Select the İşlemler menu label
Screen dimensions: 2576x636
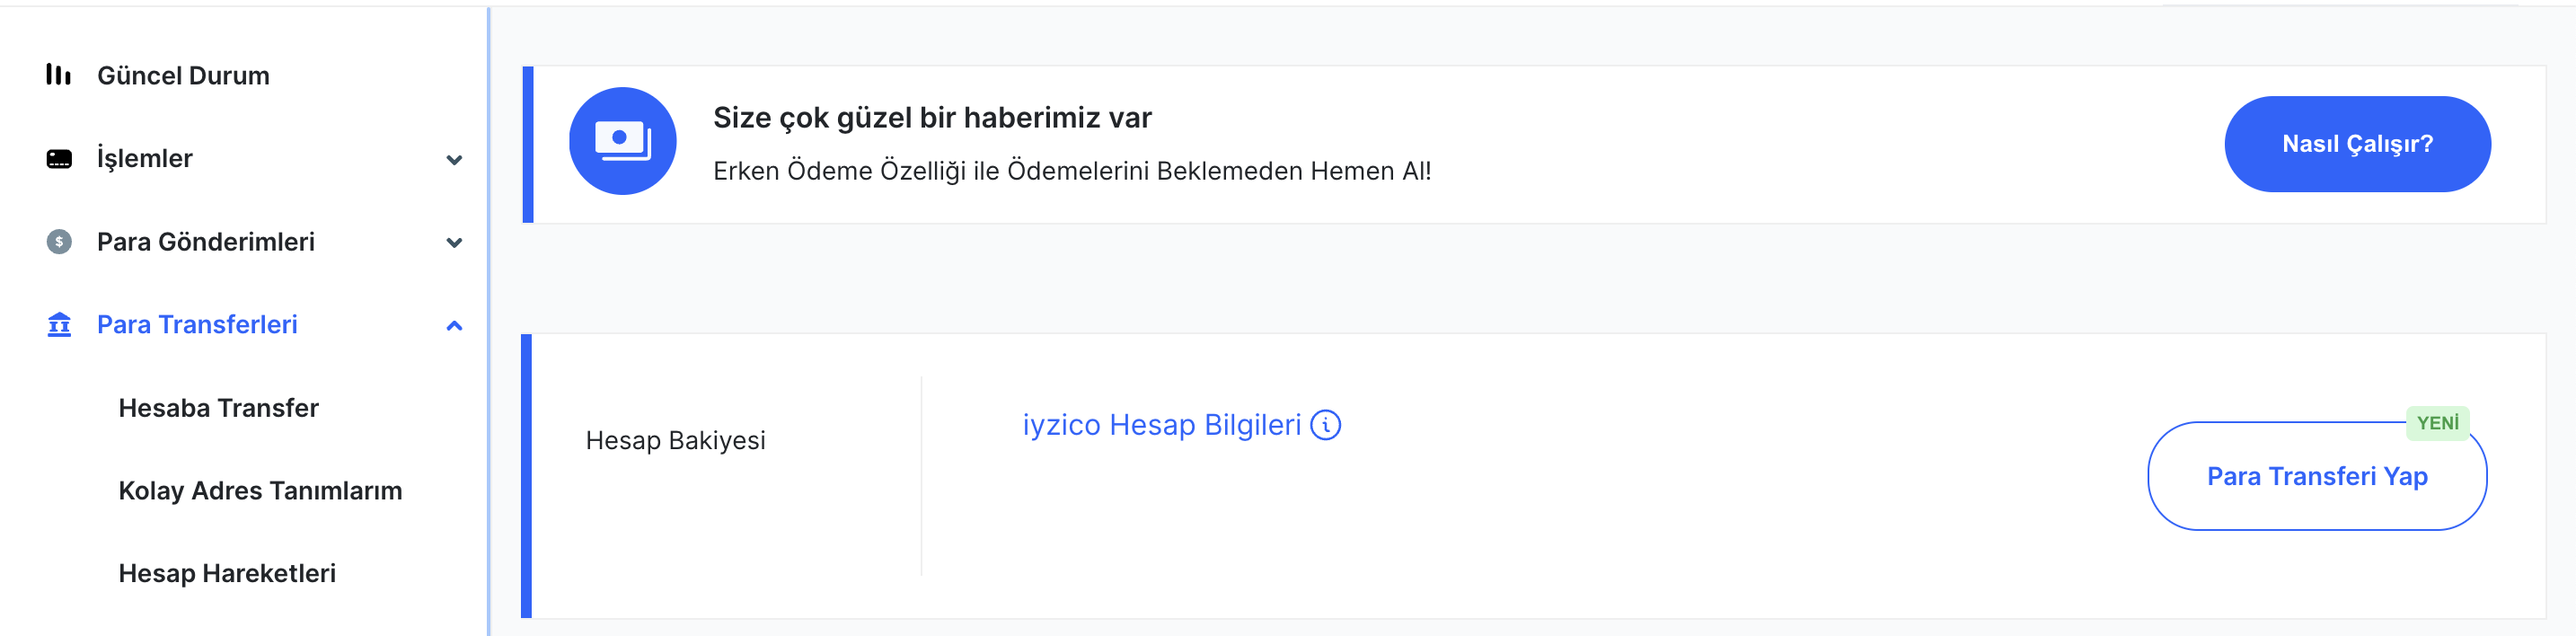[145, 159]
